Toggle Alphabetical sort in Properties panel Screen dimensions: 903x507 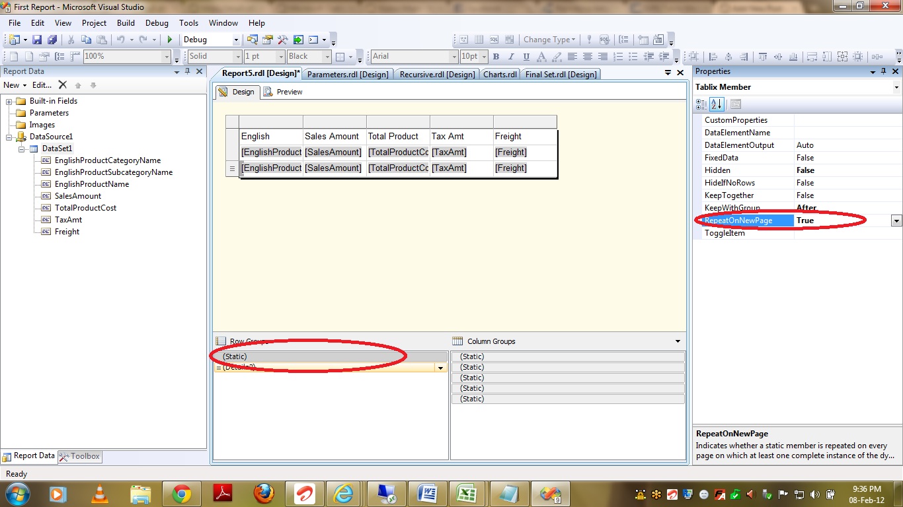[x=717, y=104]
